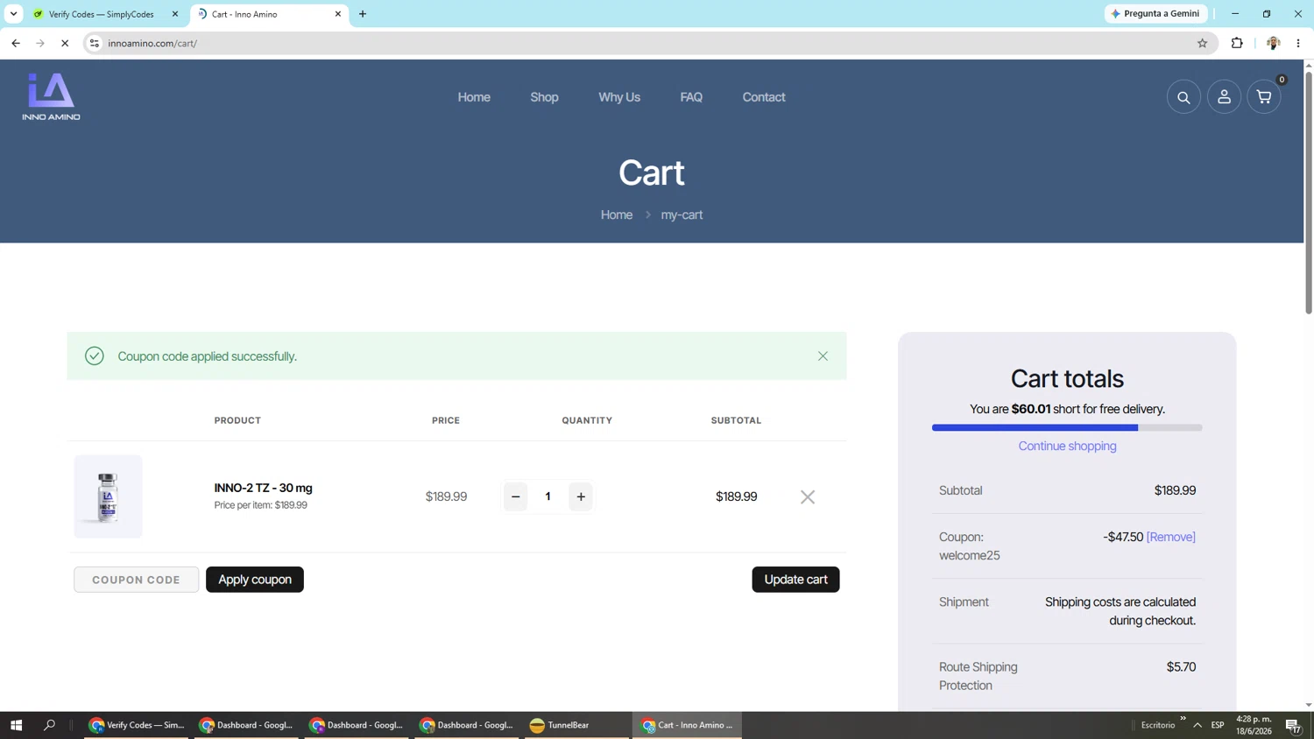Open the notification center icon
The height and width of the screenshot is (739, 1314).
point(1293,725)
